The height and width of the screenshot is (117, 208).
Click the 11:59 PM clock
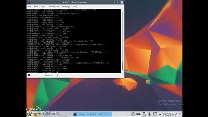pyautogui.click(x=170, y=114)
